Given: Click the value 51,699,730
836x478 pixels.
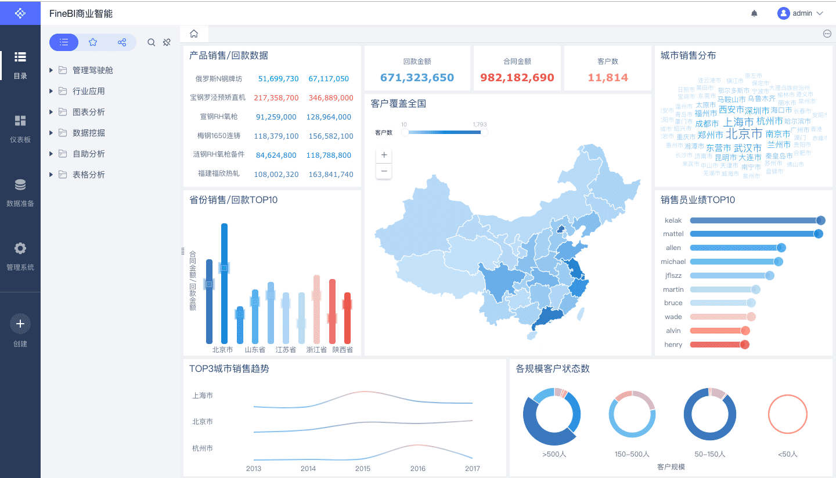Looking at the screenshot, I should 279,79.
